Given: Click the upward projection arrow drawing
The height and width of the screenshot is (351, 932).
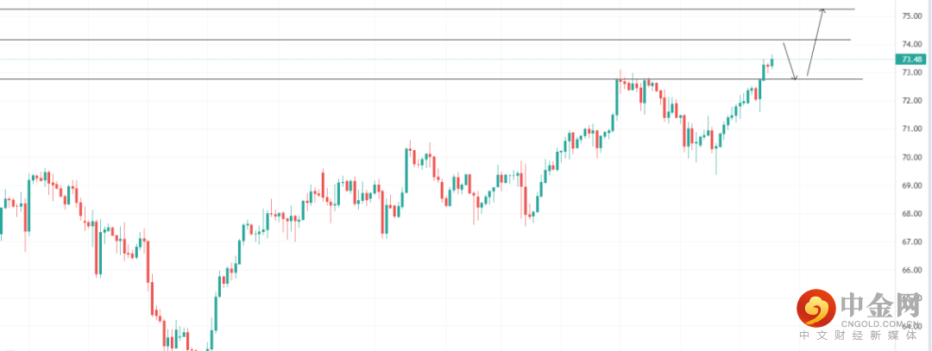Looking at the screenshot, I should pyautogui.click(x=815, y=43).
